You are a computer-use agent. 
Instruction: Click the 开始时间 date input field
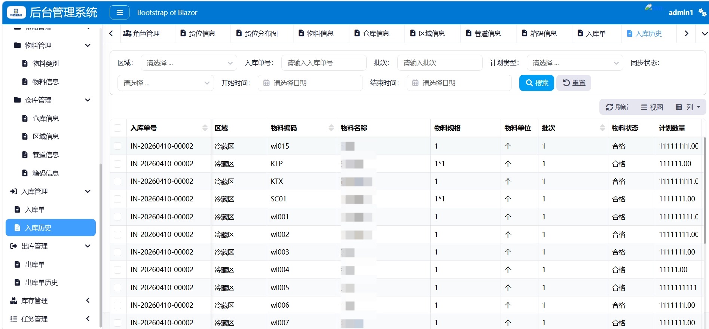click(x=310, y=83)
